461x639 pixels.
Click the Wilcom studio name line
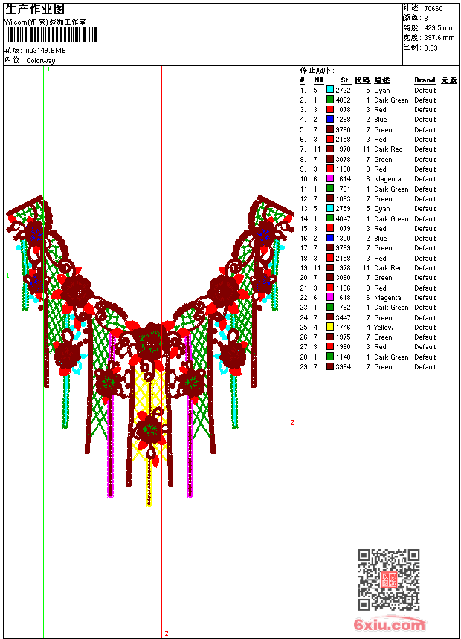pyautogui.click(x=45, y=22)
